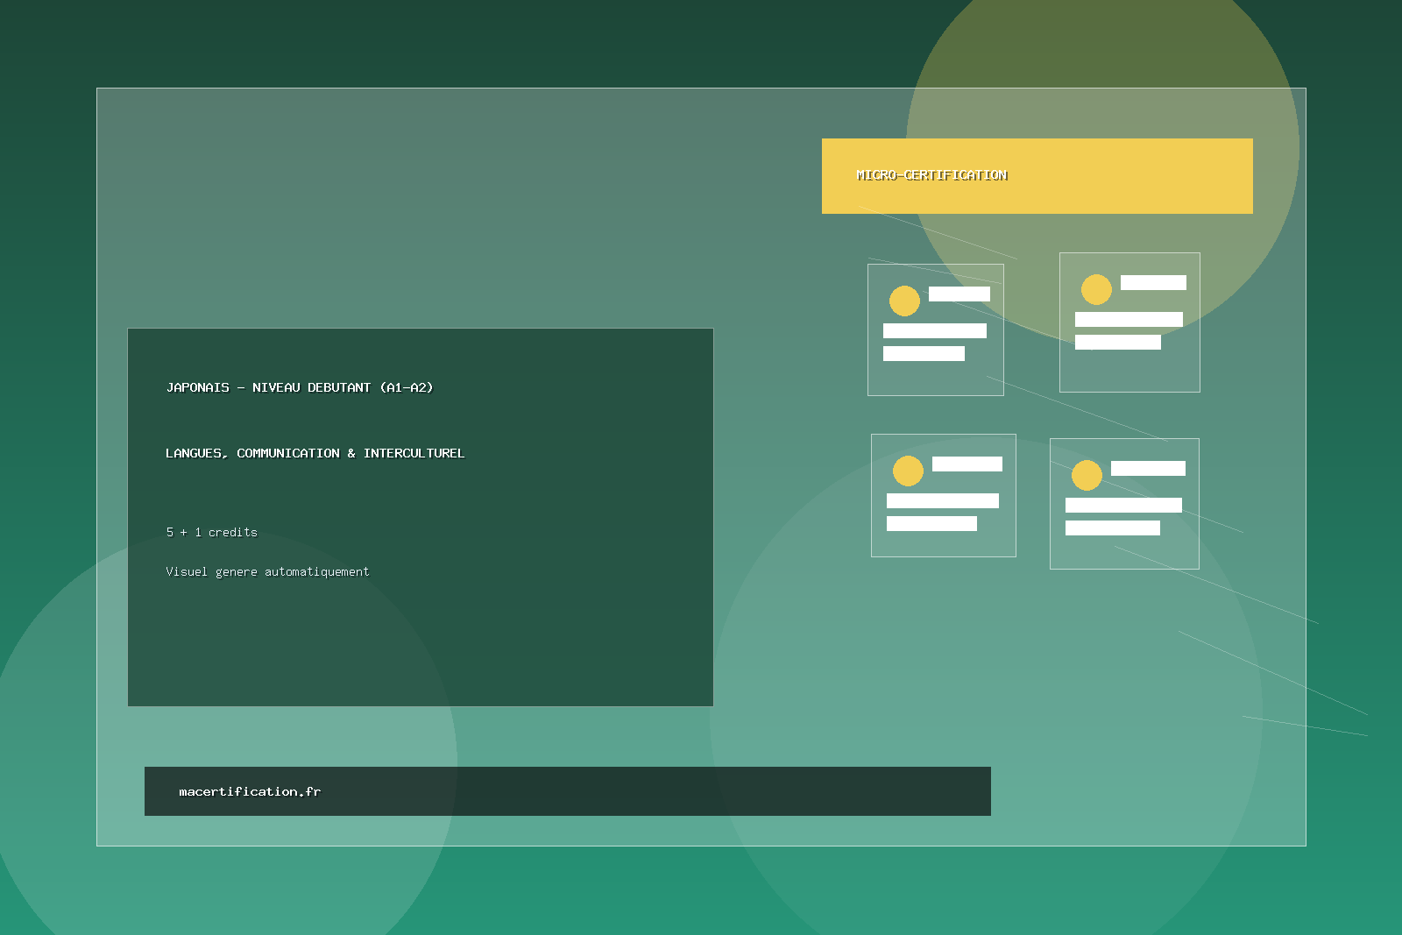This screenshot has height=935, width=1402.
Task: Click the middle white bar in bottom-right card
Action: coord(1123,505)
